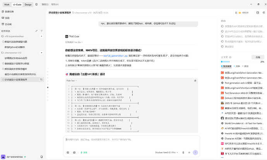Open the 帮助(H) menu

tap(55, 4)
